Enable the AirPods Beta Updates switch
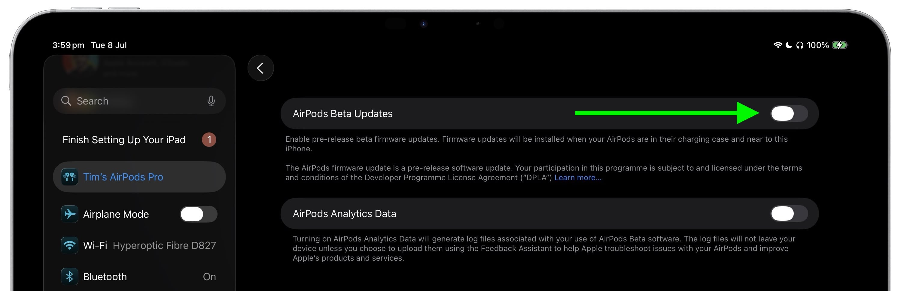901x291 pixels. tap(790, 114)
